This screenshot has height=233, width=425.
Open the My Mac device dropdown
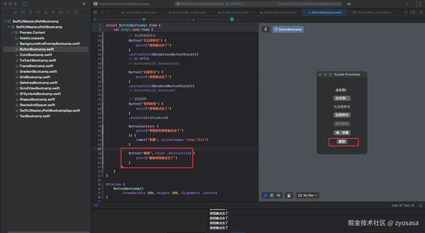(x=308, y=195)
